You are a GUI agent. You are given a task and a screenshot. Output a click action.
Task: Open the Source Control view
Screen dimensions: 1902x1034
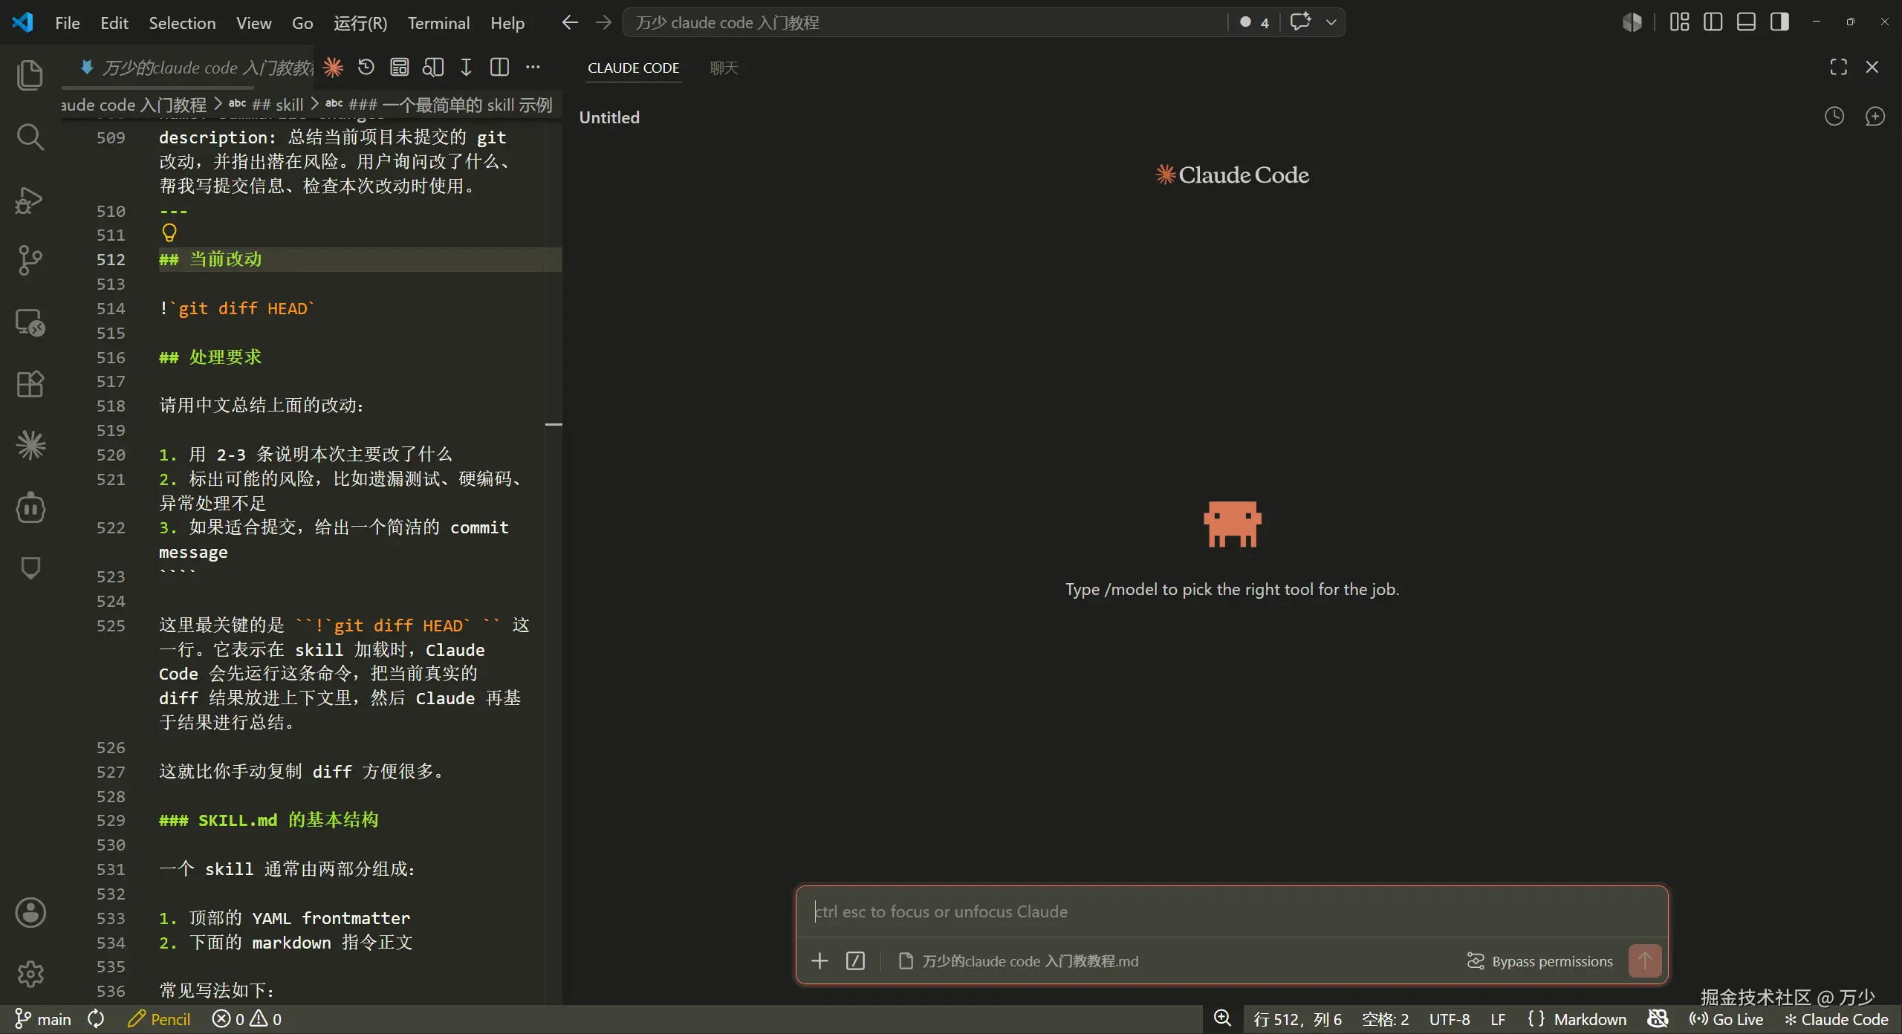[x=30, y=260]
